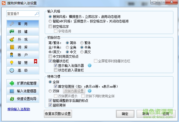Switch to the 词库 settings tab

pos(23,47)
